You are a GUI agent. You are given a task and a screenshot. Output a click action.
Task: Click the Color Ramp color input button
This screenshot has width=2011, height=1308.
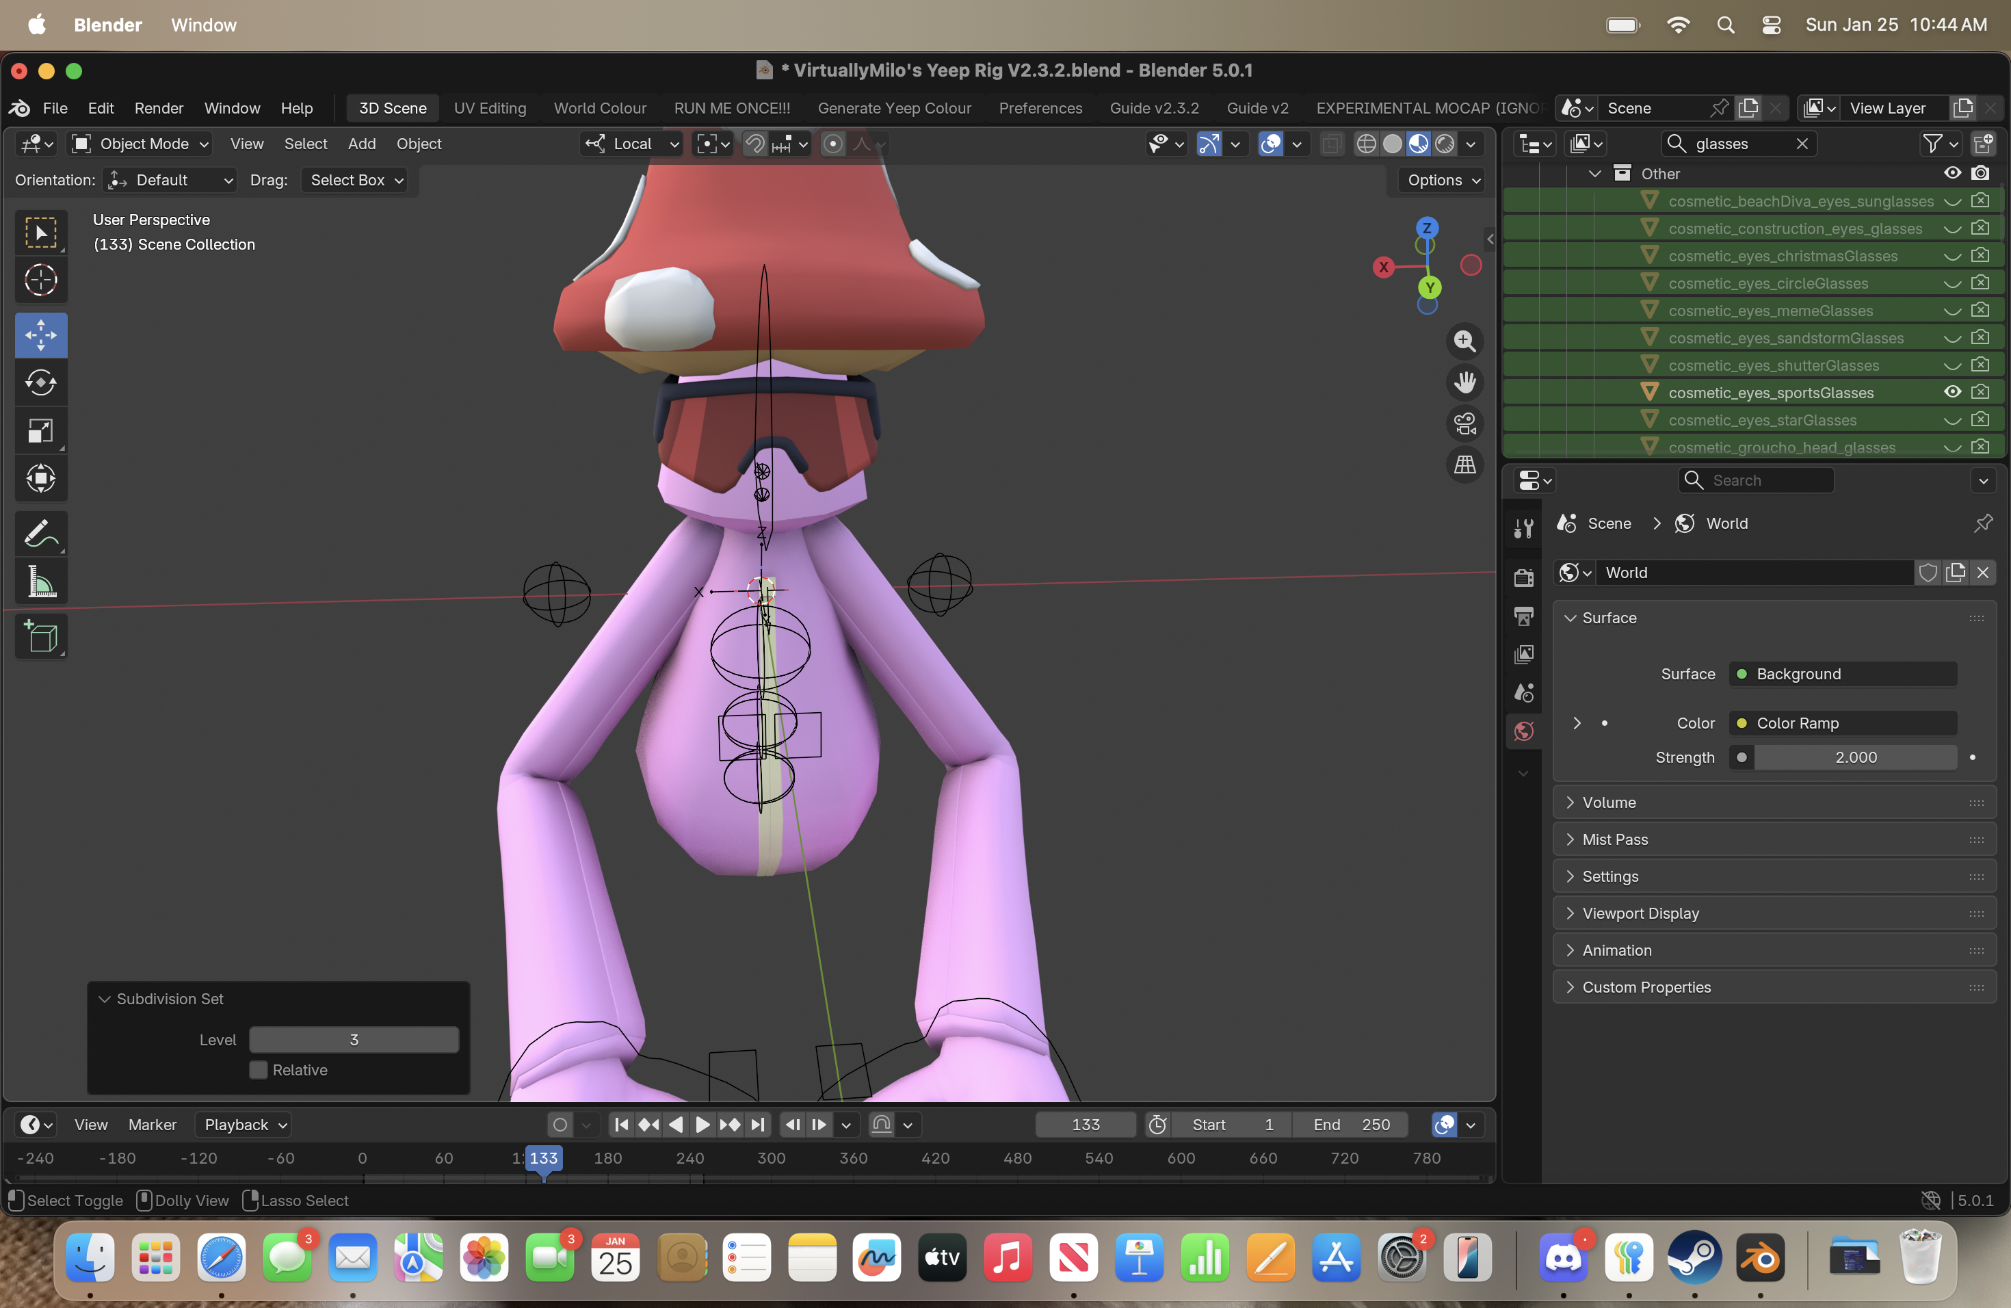tap(1843, 722)
